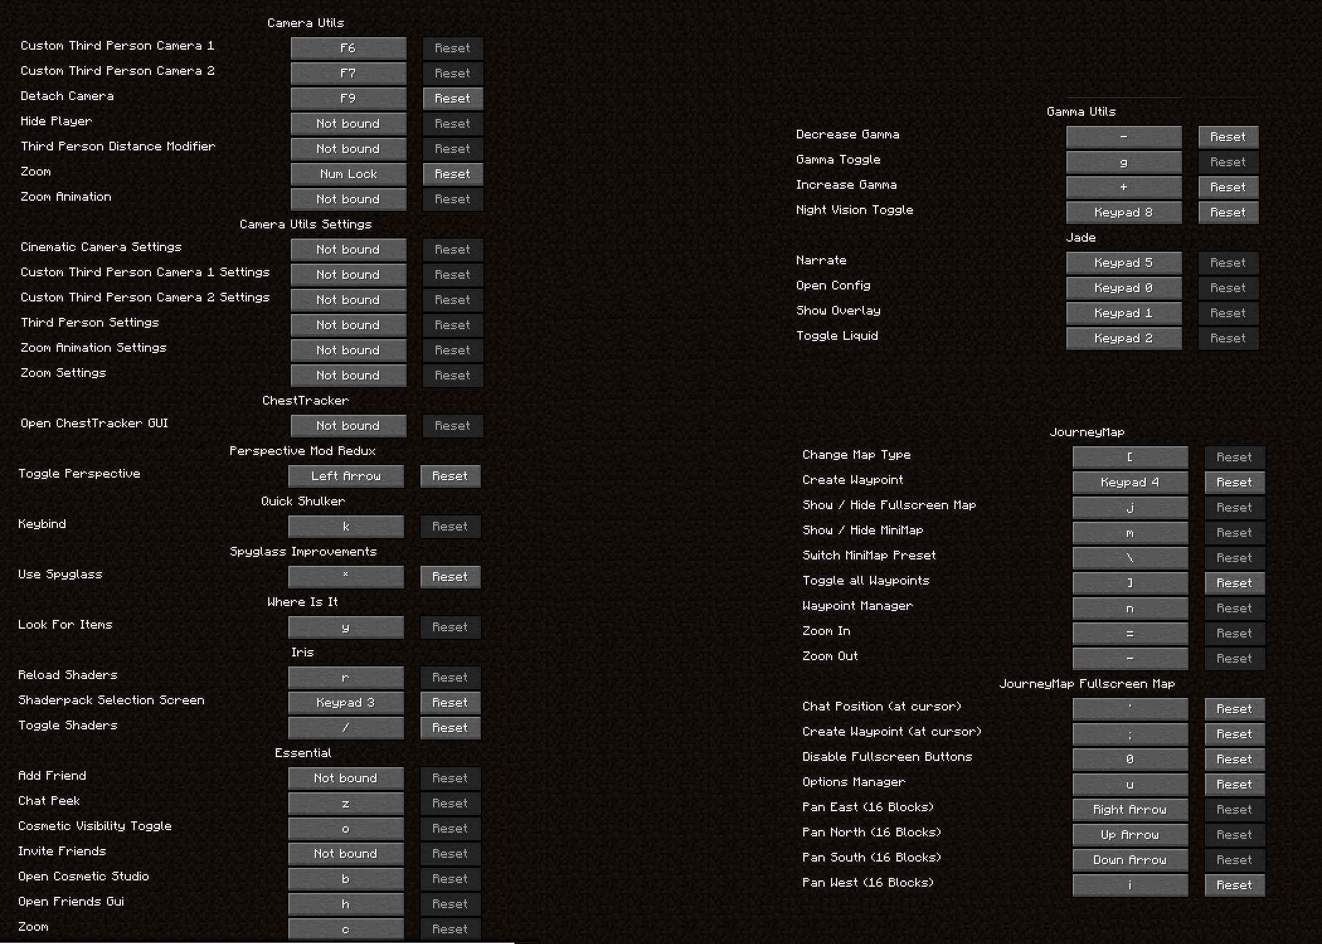Reset the Num Lock Zoom keybind
This screenshot has width=1322, height=944.
pos(453,174)
